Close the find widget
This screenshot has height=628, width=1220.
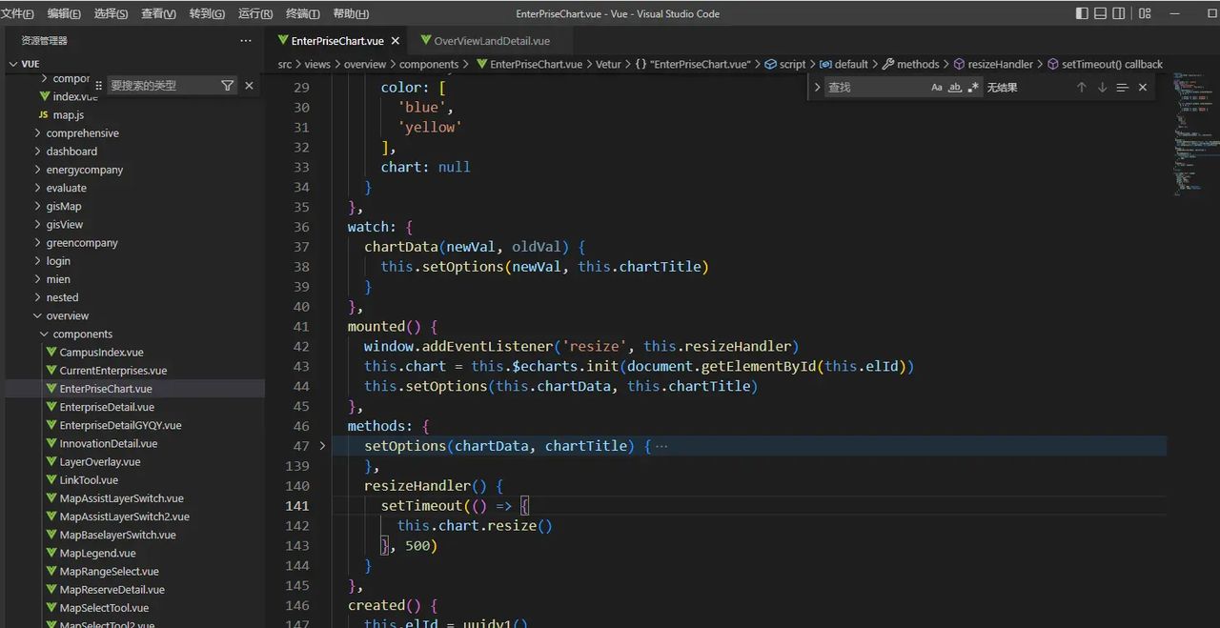pyautogui.click(x=1143, y=87)
